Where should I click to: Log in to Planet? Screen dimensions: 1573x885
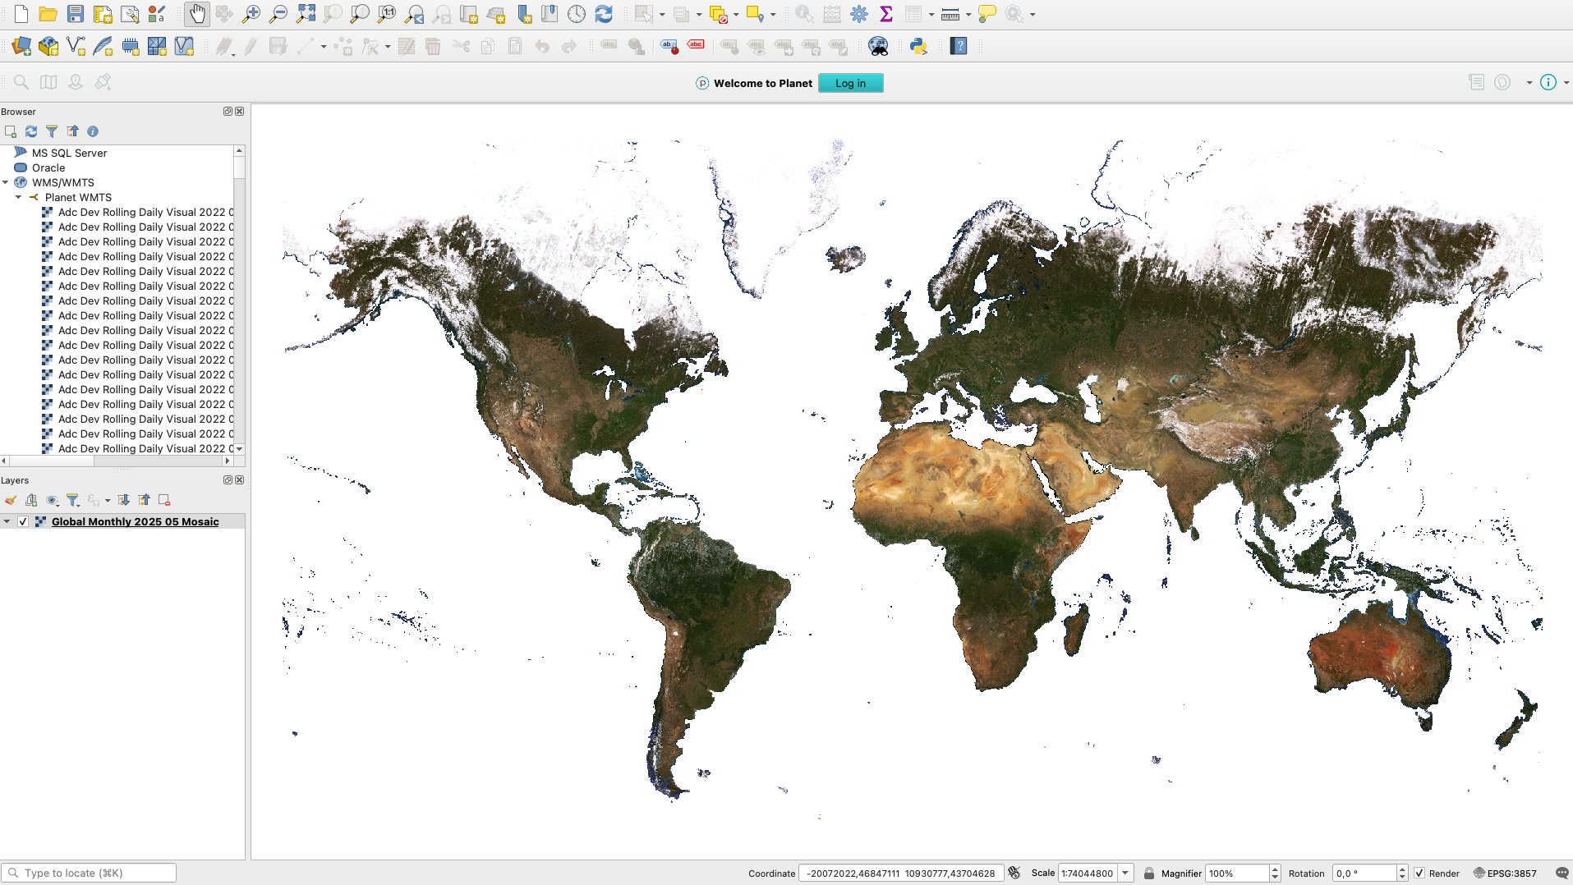[x=851, y=83]
